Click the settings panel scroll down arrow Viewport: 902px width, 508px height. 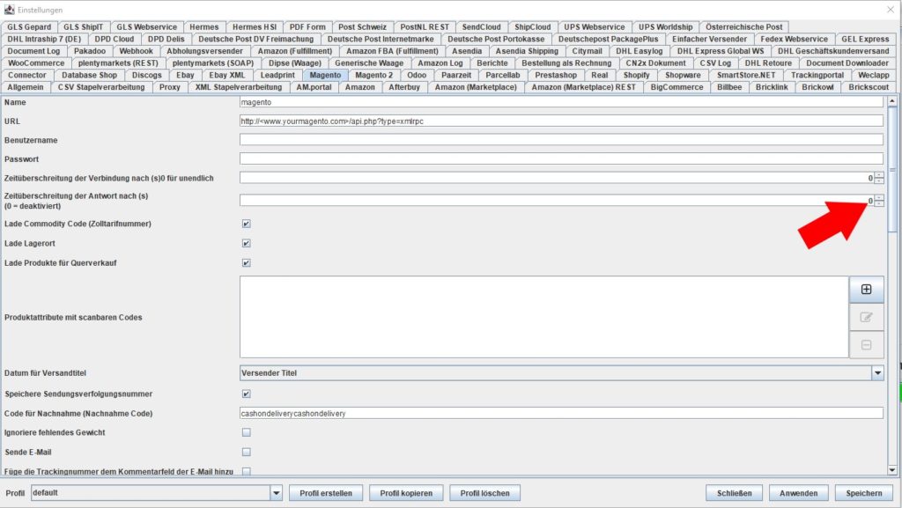point(892,470)
